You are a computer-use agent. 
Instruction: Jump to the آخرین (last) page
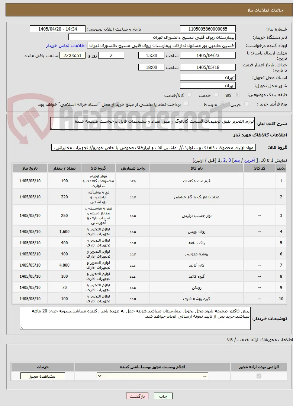(249, 160)
